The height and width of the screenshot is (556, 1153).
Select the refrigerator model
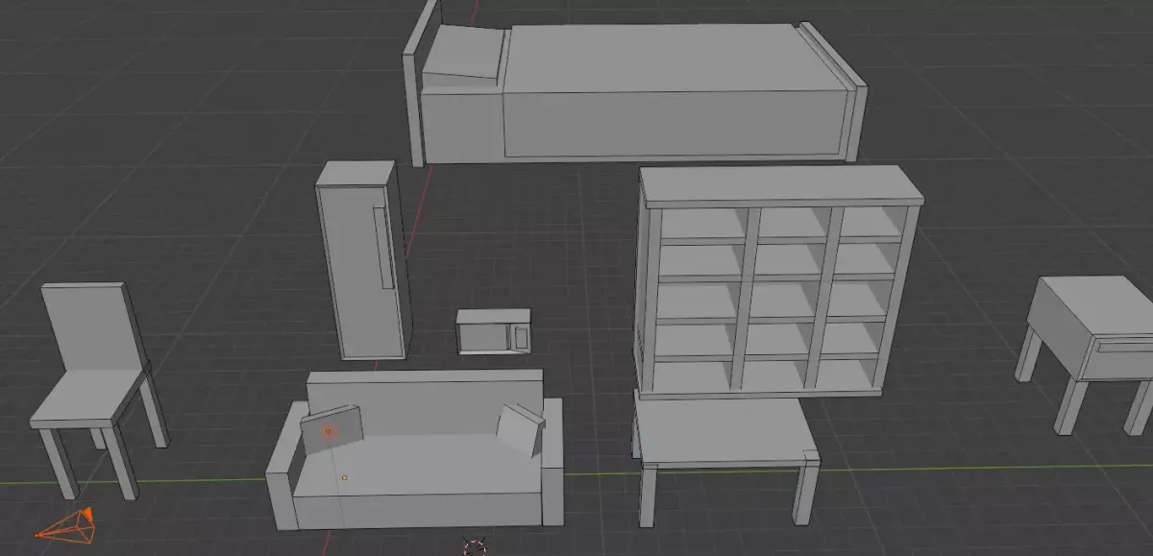click(x=362, y=261)
